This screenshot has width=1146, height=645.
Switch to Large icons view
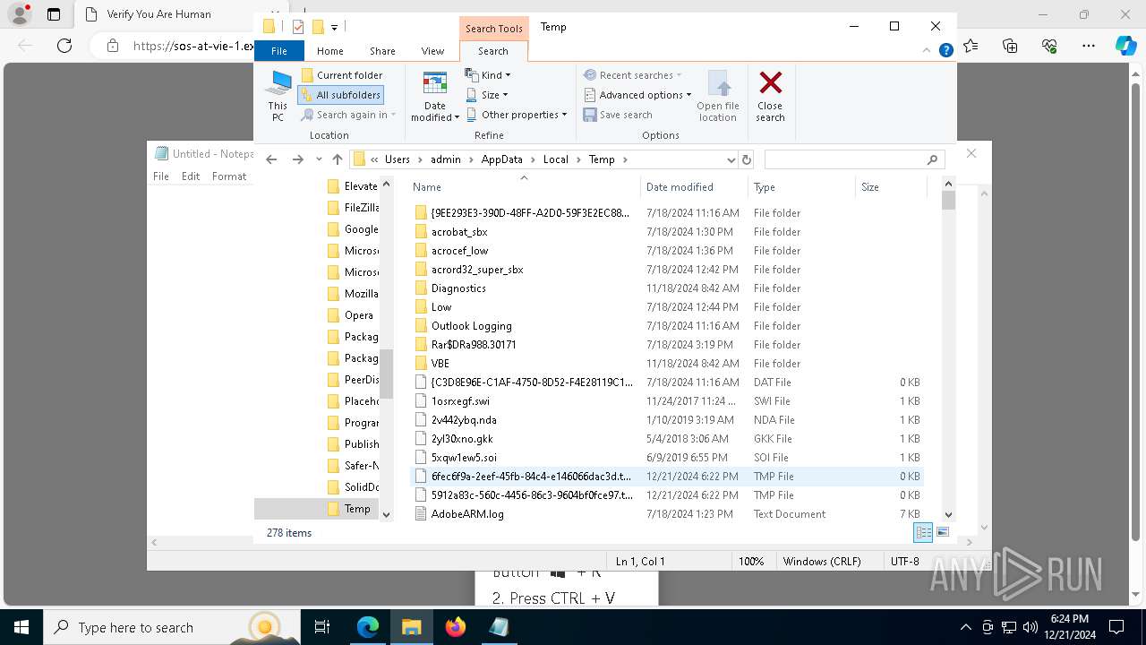[942, 532]
